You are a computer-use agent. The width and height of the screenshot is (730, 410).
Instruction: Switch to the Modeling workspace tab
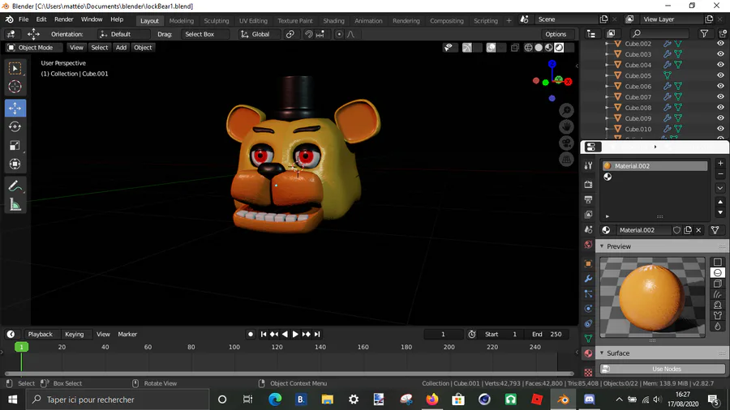click(181, 20)
